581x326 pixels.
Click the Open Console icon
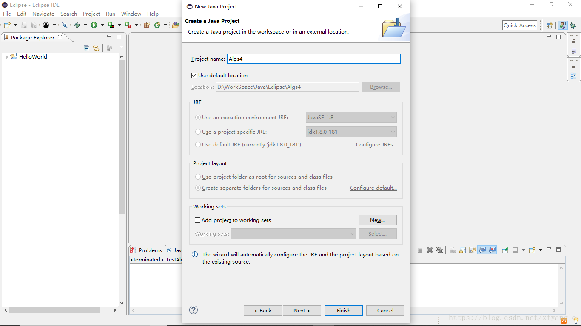click(532, 250)
